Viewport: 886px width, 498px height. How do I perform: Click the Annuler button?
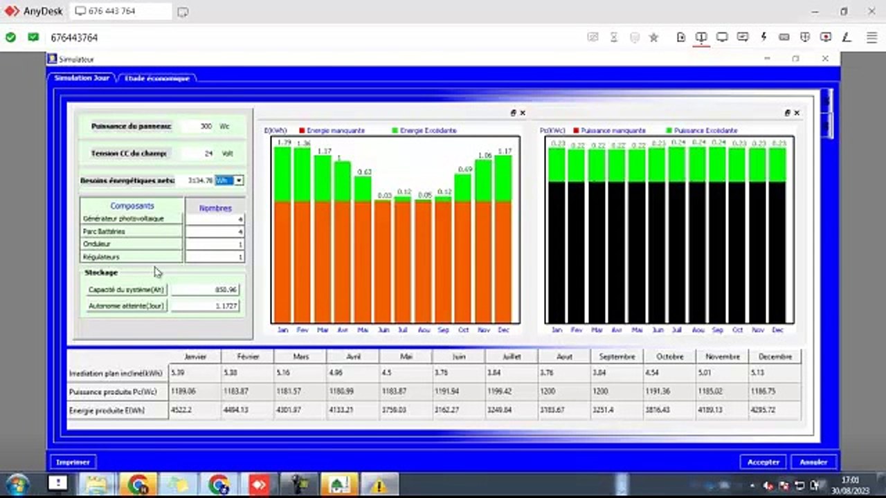[813, 461]
